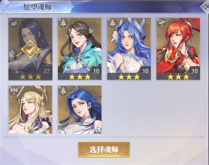Click plant class icon on red-haired card
This screenshot has height=165, width=209.
162,23
